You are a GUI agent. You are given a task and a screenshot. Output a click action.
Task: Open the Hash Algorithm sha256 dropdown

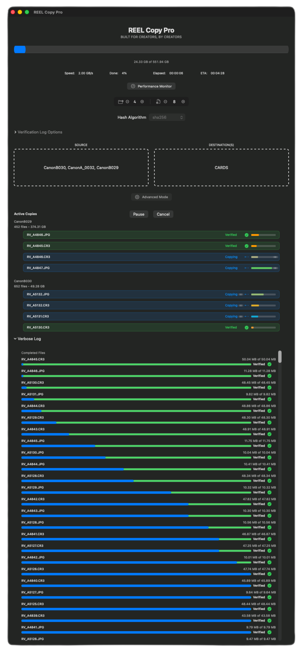[x=167, y=117]
